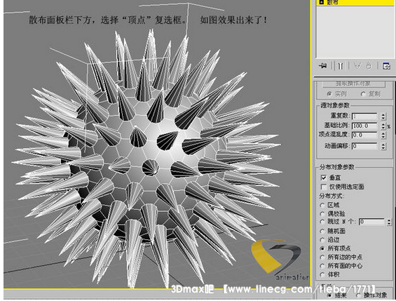The width and height of the screenshot is (396, 301).
Task: Toggle Show End Result icon in modifier stack
Action: coord(341,66)
